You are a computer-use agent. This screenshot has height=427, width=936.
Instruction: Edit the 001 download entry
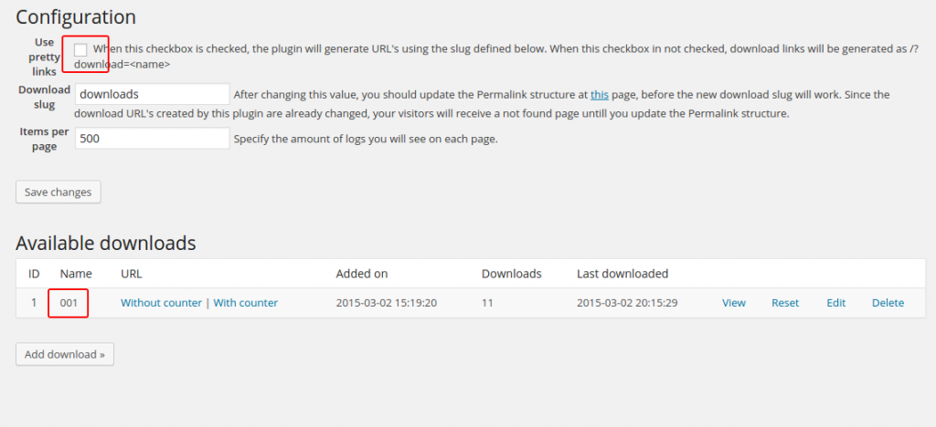(836, 303)
